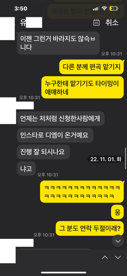Select the message 인스타로 디엠이 온거예요
The height and width of the screenshot is (276, 127).
55,135
